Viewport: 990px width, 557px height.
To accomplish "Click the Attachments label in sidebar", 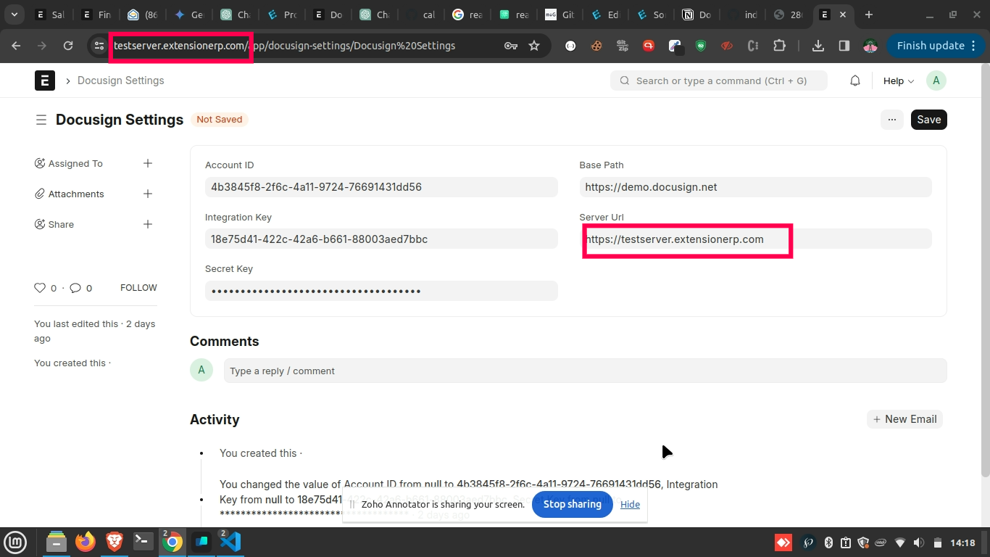I will pyautogui.click(x=76, y=194).
